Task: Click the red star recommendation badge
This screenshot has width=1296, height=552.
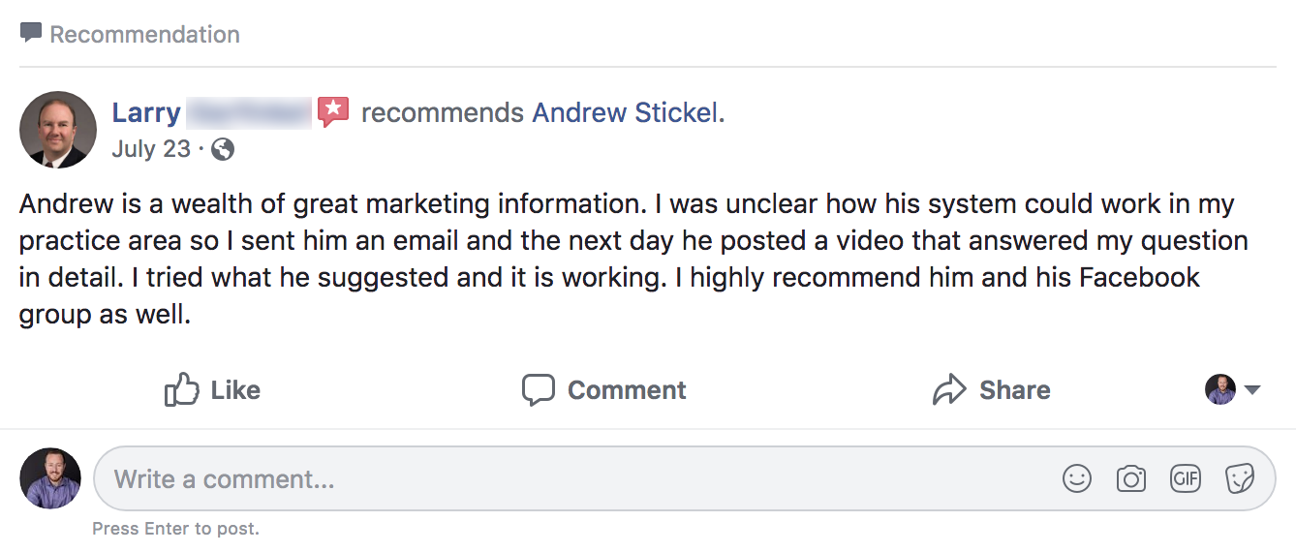Action: click(x=333, y=112)
